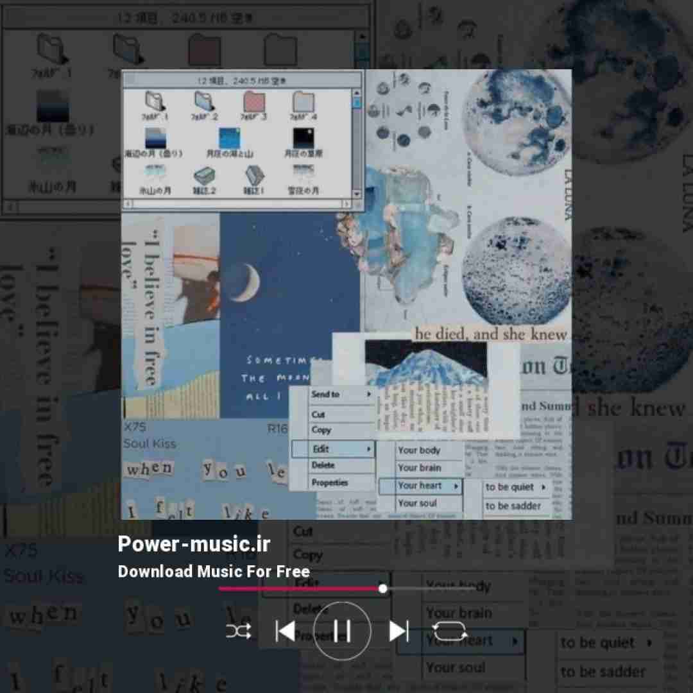This screenshot has width=693, height=693.
Task: Choose Properties in the cover art context menu
Action: point(330,483)
